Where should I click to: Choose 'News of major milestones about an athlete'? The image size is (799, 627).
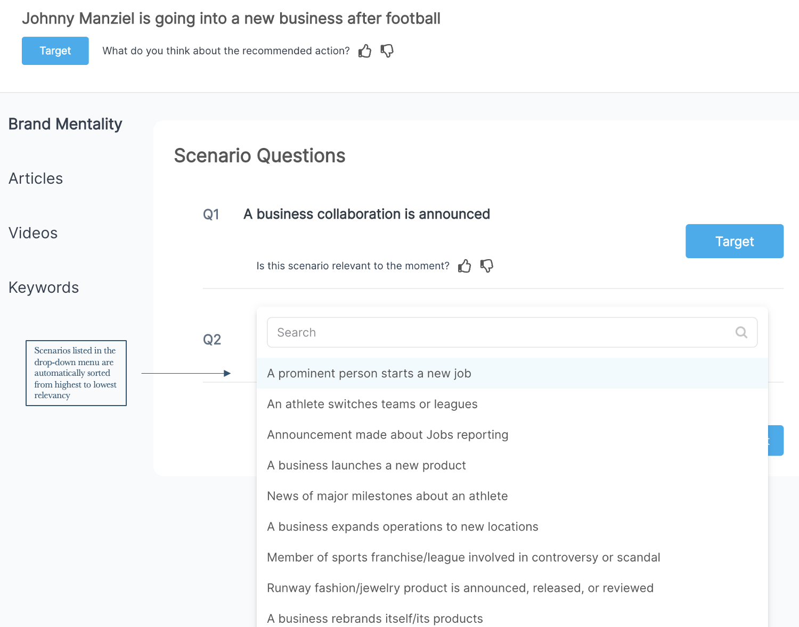point(387,496)
